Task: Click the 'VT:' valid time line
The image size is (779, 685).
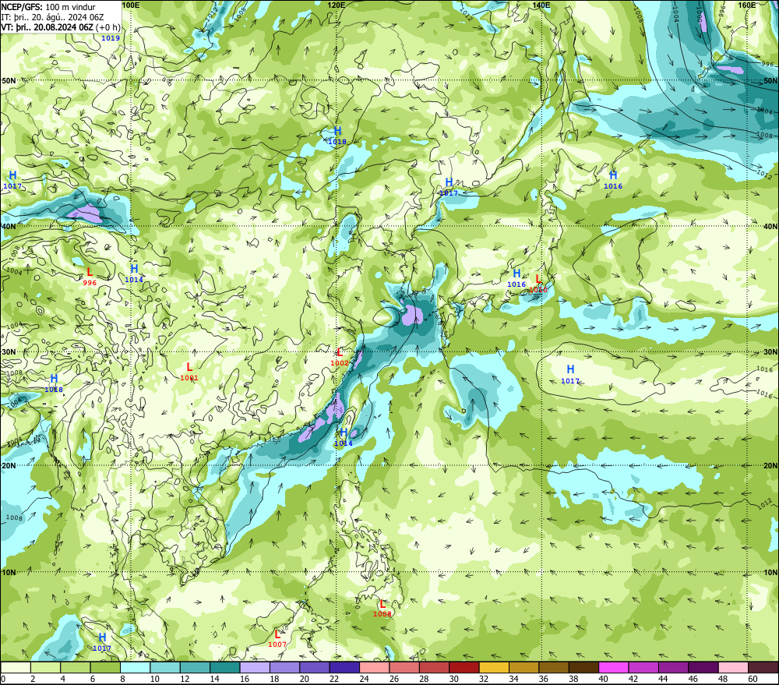Action: 61,26
